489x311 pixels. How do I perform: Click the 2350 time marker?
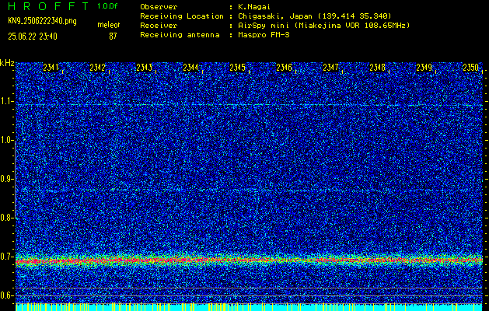tap(470, 68)
